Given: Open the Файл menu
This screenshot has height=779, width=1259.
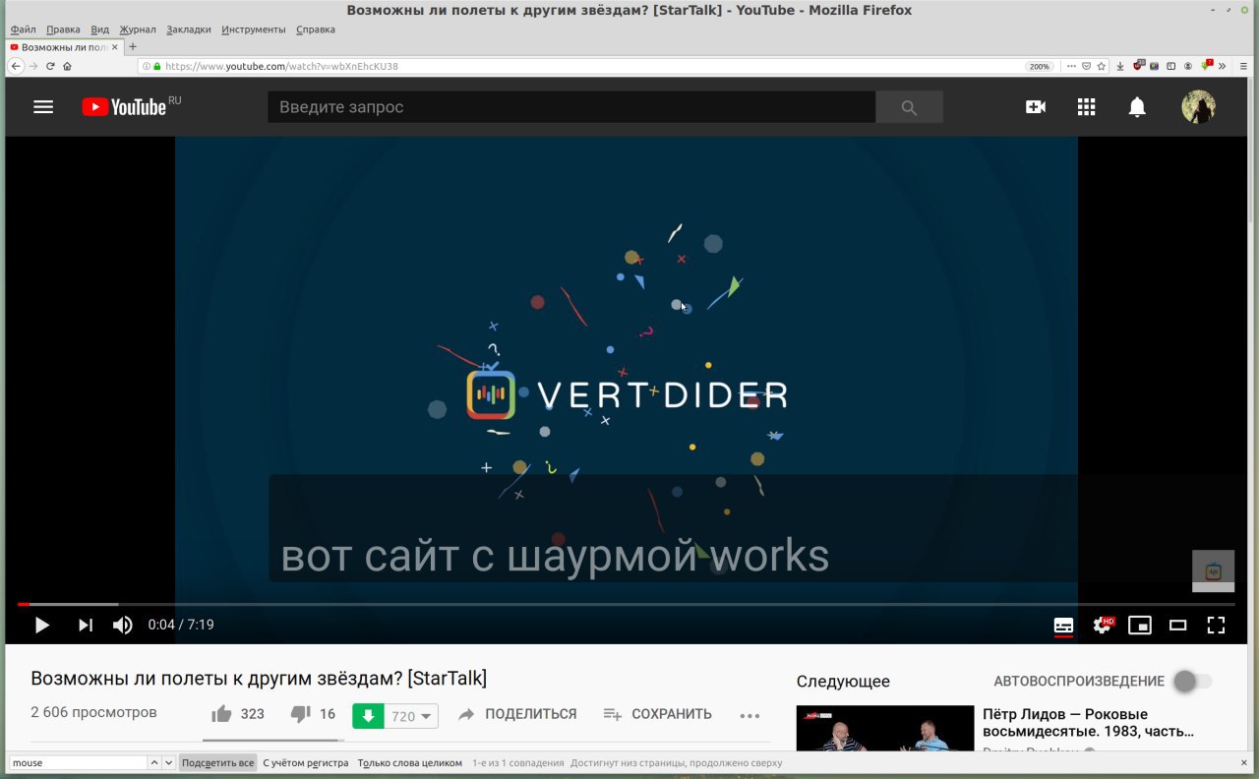Looking at the screenshot, I should pos(23,30).
